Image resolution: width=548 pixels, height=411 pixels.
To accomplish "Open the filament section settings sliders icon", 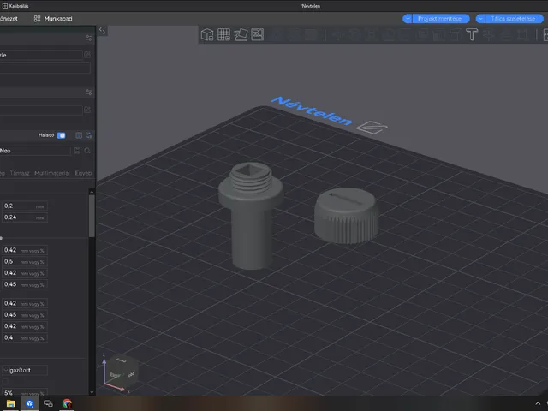I will pos(89,92).
